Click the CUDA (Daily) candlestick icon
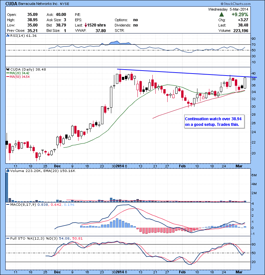The width and height of the screenshot is (265, 275). click(8, 69)
